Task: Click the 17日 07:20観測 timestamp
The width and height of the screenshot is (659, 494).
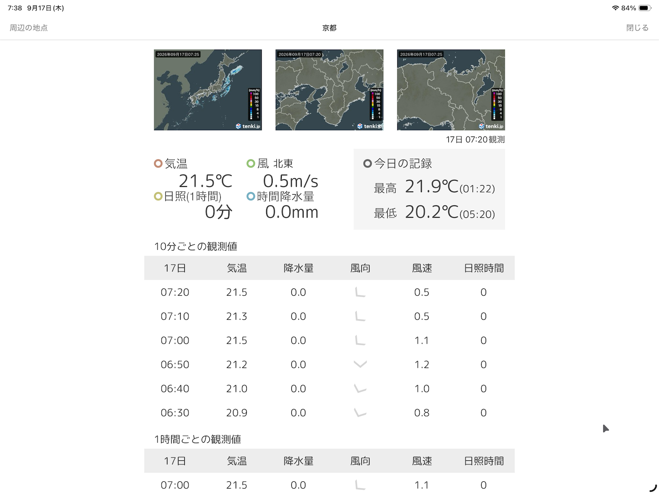Action: (475, 140)
